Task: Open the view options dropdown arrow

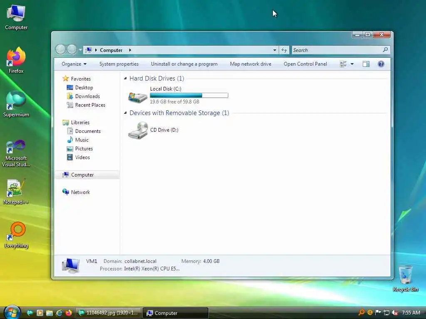Action: pyautogui.click(x=352, y=64)
